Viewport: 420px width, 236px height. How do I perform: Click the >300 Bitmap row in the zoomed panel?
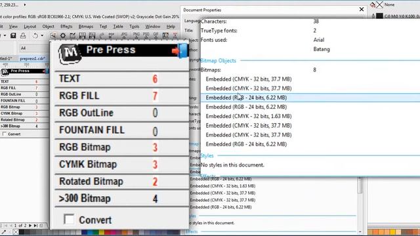[121, 199]
